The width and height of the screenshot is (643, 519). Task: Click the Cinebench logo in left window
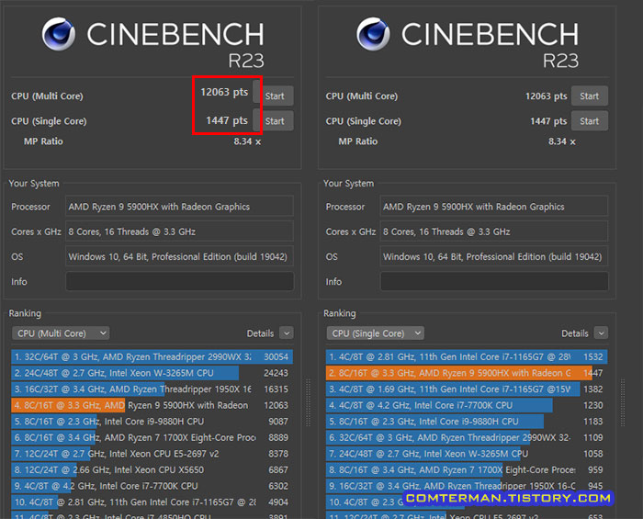coord(59,34)
